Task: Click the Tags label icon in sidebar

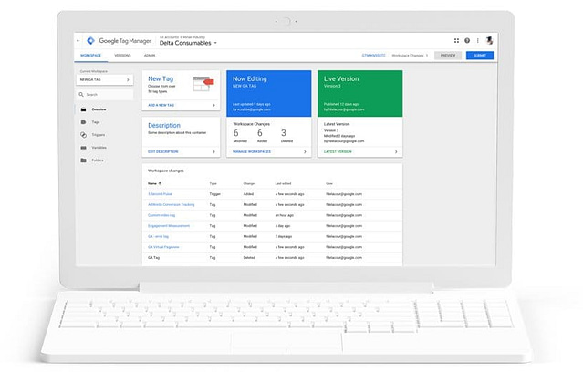Action: coord(83,122)
